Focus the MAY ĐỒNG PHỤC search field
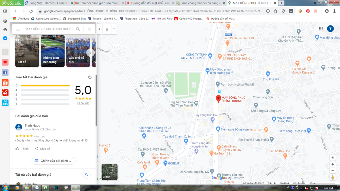The width and height of the screenshot is (340, 191). tap(49, 29)
